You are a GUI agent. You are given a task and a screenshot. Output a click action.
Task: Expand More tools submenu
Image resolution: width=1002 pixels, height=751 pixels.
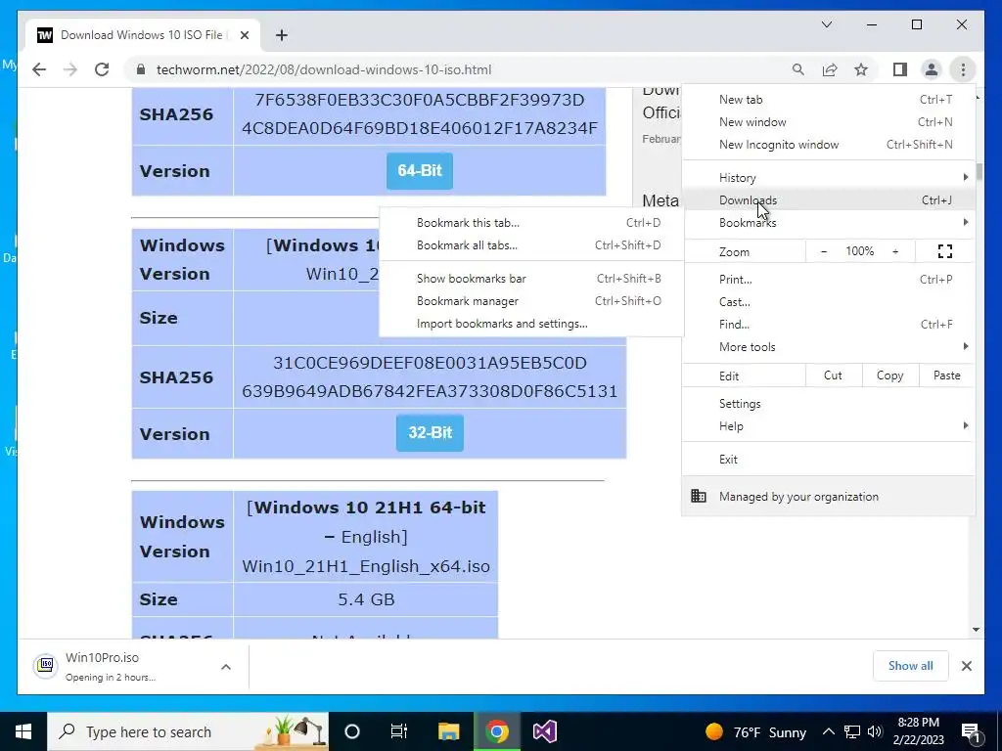829,347
